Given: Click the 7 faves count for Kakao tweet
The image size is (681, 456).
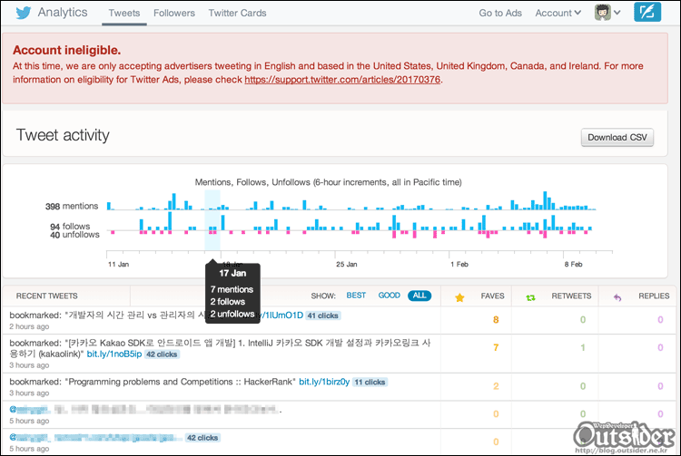Looking at the screenshot, I should point(496,347).
